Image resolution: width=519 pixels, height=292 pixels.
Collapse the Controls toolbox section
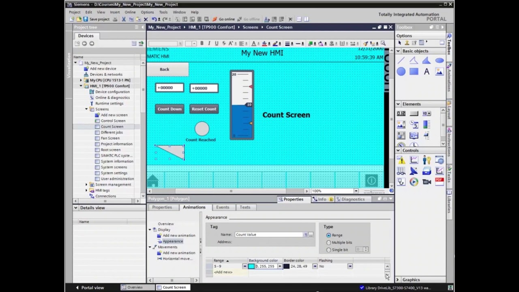click(x=398, y=150)
